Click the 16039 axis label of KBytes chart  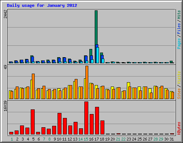click(x=5, y=106)
